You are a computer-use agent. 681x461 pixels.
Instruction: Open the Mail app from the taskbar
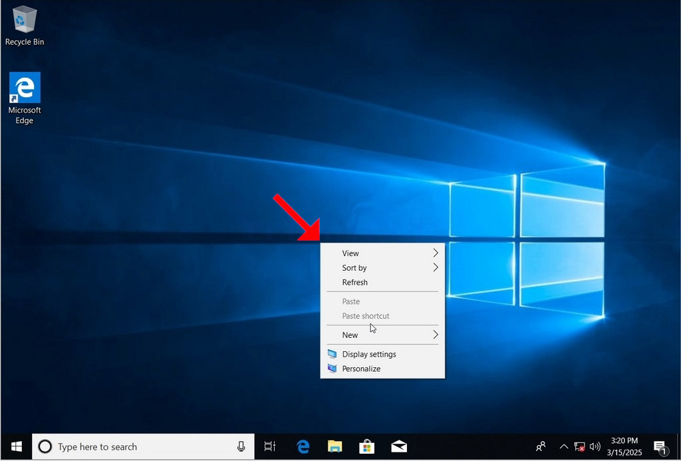(x=399, y=446)
